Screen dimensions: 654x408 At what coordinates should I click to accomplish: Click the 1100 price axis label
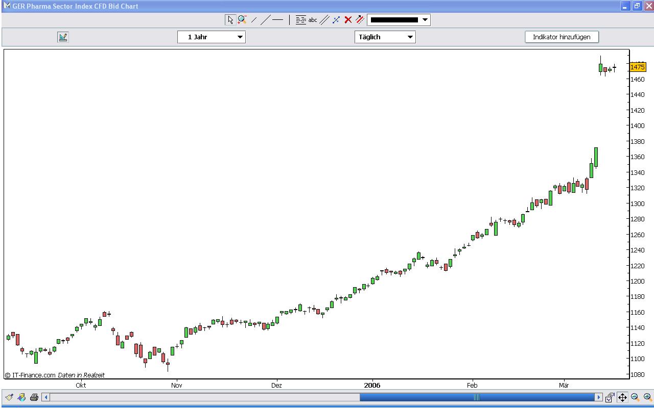point(637,359)
